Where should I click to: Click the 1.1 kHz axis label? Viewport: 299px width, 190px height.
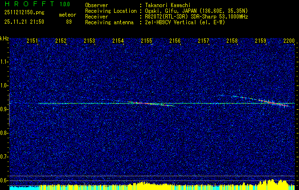coord(4,62)
